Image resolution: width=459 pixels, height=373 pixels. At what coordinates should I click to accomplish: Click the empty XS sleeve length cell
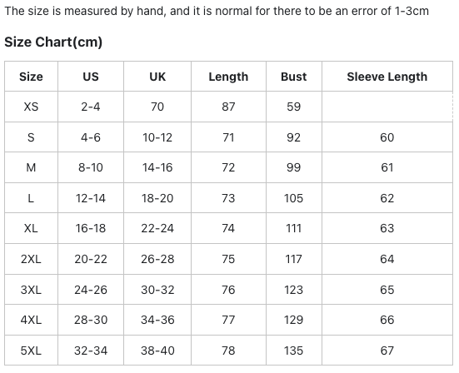coord(387,107)
